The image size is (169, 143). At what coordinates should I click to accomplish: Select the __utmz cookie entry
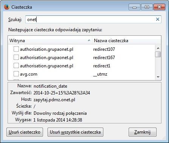click(100, 74)
